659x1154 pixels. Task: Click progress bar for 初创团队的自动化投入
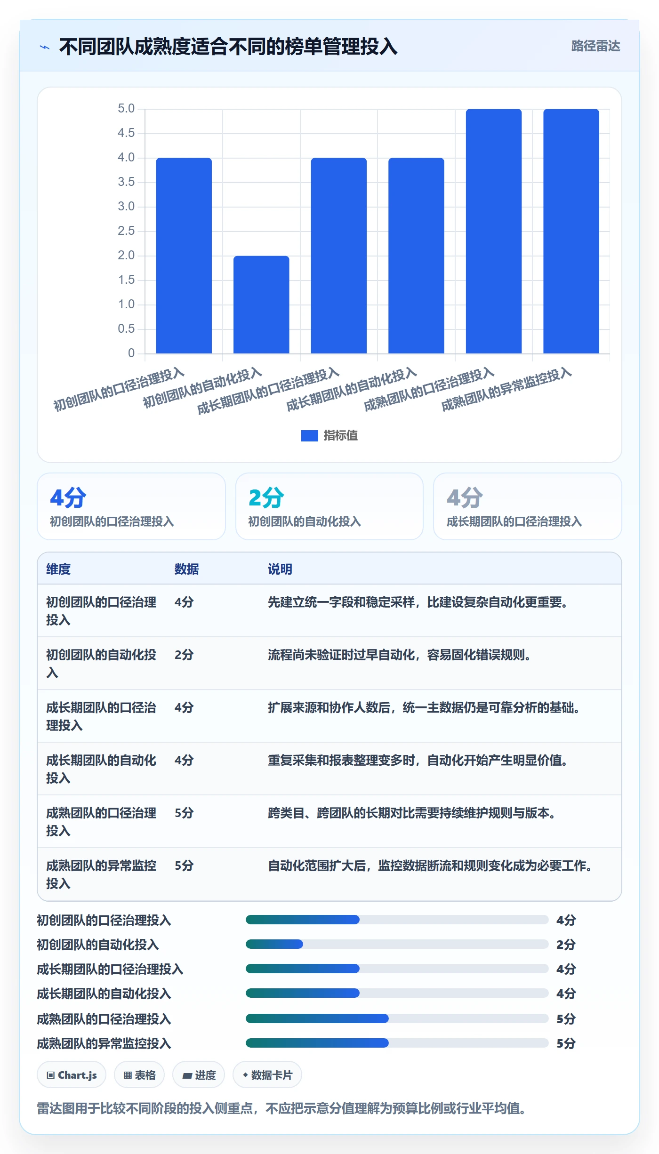point(397,944)
